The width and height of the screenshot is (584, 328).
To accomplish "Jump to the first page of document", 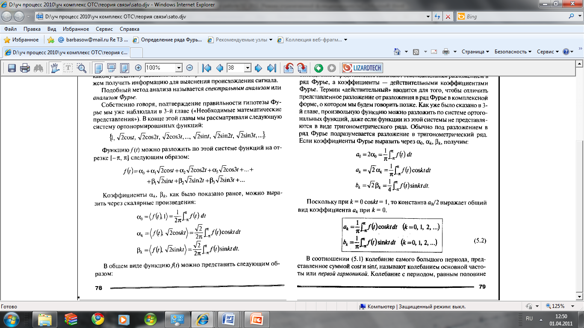I will click(x=207, y=68).
